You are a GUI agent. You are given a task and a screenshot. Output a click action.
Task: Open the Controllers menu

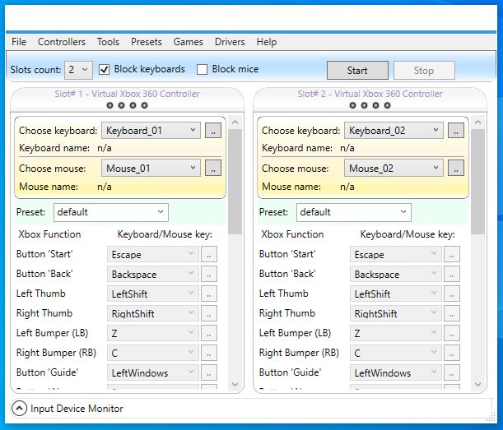pos(61,42)
